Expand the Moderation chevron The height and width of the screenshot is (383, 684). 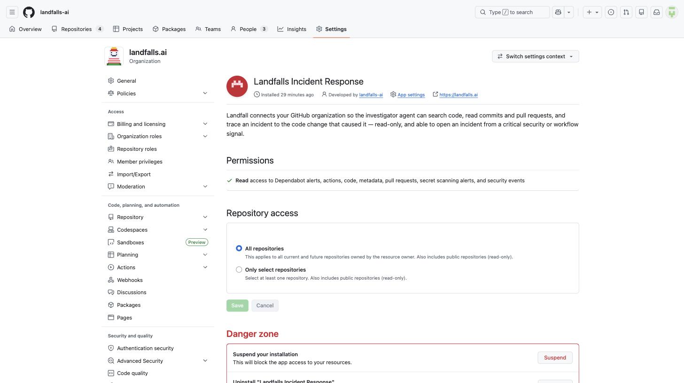(205, 187)
